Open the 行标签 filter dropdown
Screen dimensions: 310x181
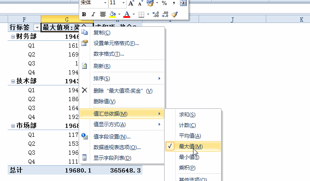pyautogui.click(x=37, y=28)
